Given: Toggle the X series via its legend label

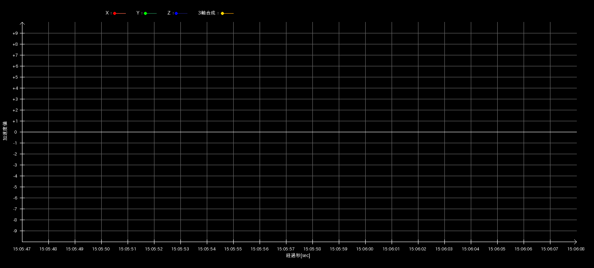Looking at the screenshot, I should coord(107,13).
